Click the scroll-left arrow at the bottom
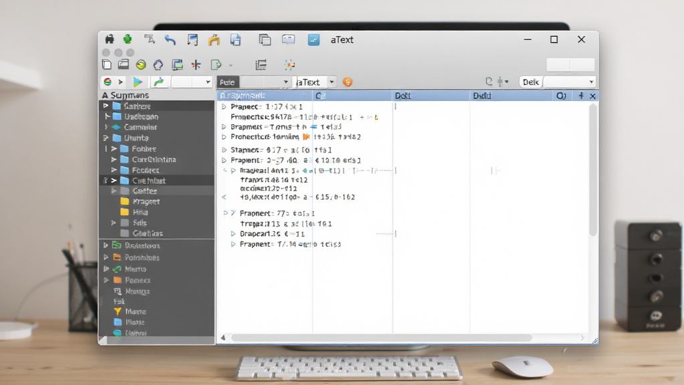Screen dimensions: 684x385 tap(223, 338)
